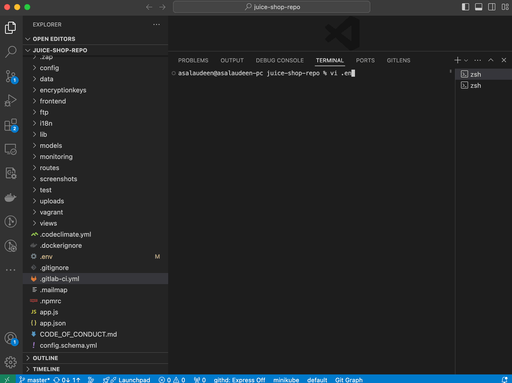The width and height of the screenshot is (512, 383).
Task: Switch to the DEBUG CONSOLE tab
Action: pos(279,60)
